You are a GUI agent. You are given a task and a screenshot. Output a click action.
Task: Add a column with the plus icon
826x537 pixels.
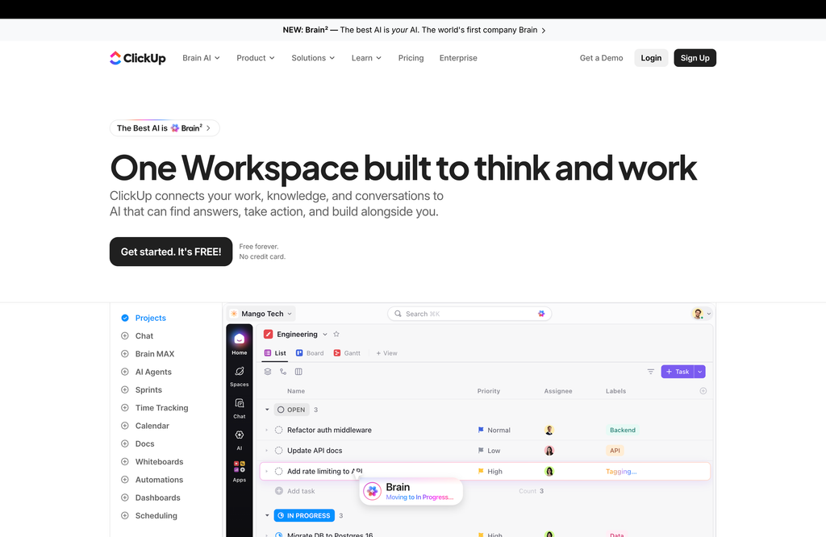click(703, 390)
